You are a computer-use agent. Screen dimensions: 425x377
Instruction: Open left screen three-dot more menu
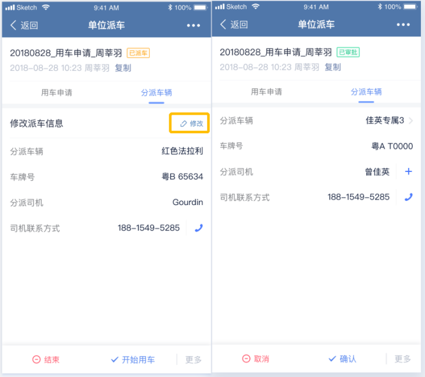click(x=194, y=25)
